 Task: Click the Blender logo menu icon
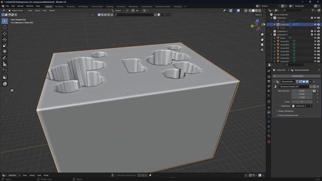coord(3,6)
